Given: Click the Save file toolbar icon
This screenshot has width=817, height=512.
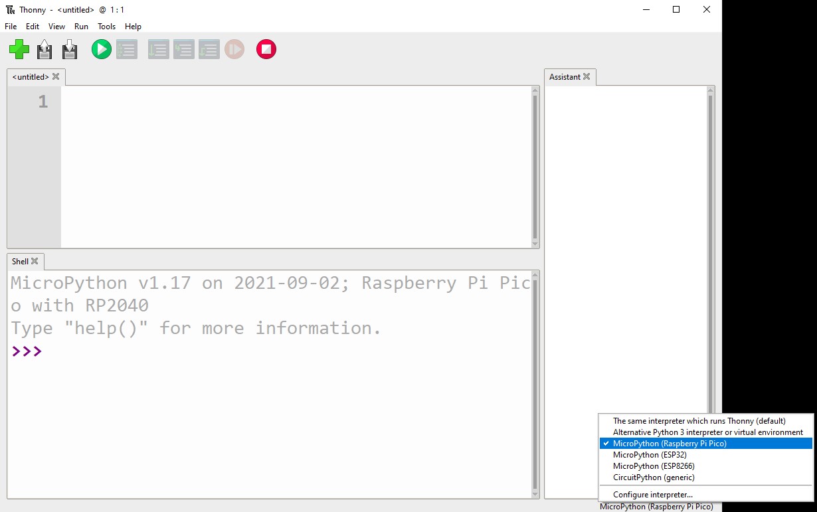Looking at the screenshot, I should coord(70,49).
